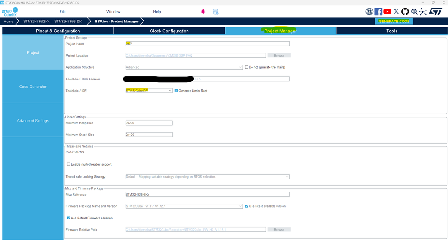
Task: Select Project in the side panel
Action: [x=33, y=52]
